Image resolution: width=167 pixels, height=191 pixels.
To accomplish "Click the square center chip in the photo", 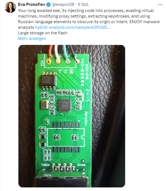I will click(64, 105).
